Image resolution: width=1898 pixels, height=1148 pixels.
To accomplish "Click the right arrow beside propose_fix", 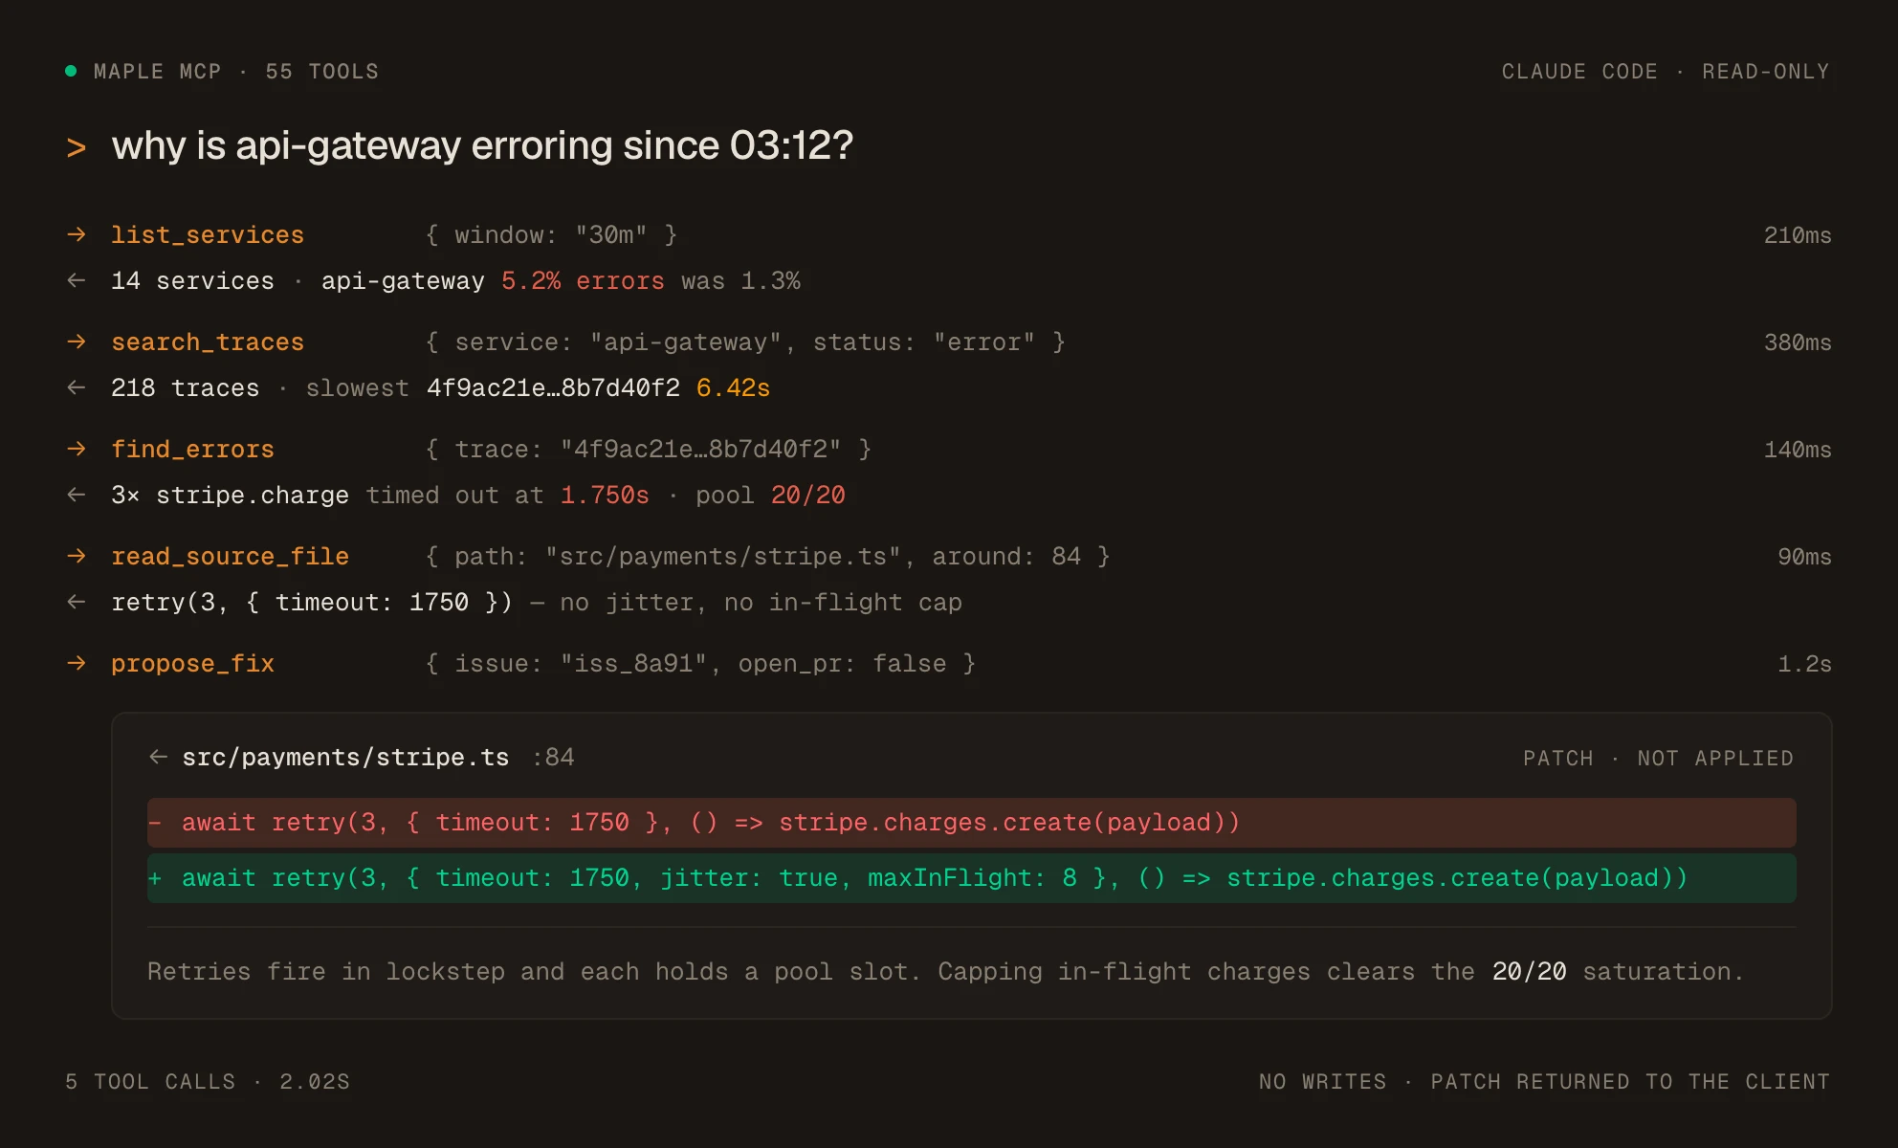I will pos(77,663).
